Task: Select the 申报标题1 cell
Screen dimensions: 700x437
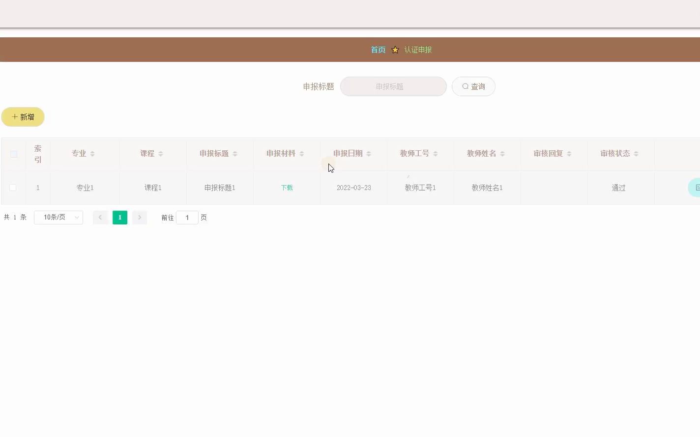Action: 220,188
